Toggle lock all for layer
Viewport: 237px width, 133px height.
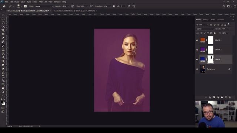click(x=215, y=33)
